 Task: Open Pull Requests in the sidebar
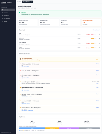(x=8, y=18)
